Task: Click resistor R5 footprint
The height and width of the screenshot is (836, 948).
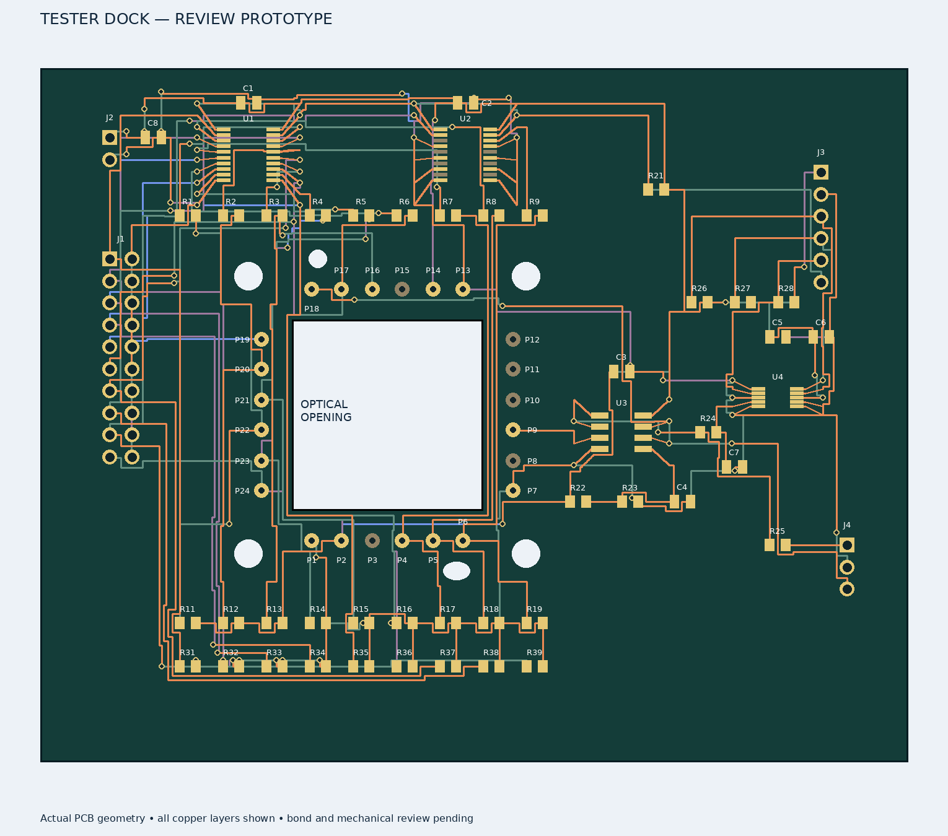Action: [x=361, y=216]
